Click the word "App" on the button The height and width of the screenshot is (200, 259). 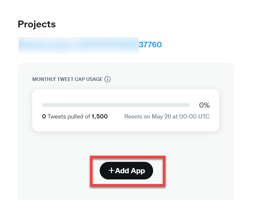[137, 171]
